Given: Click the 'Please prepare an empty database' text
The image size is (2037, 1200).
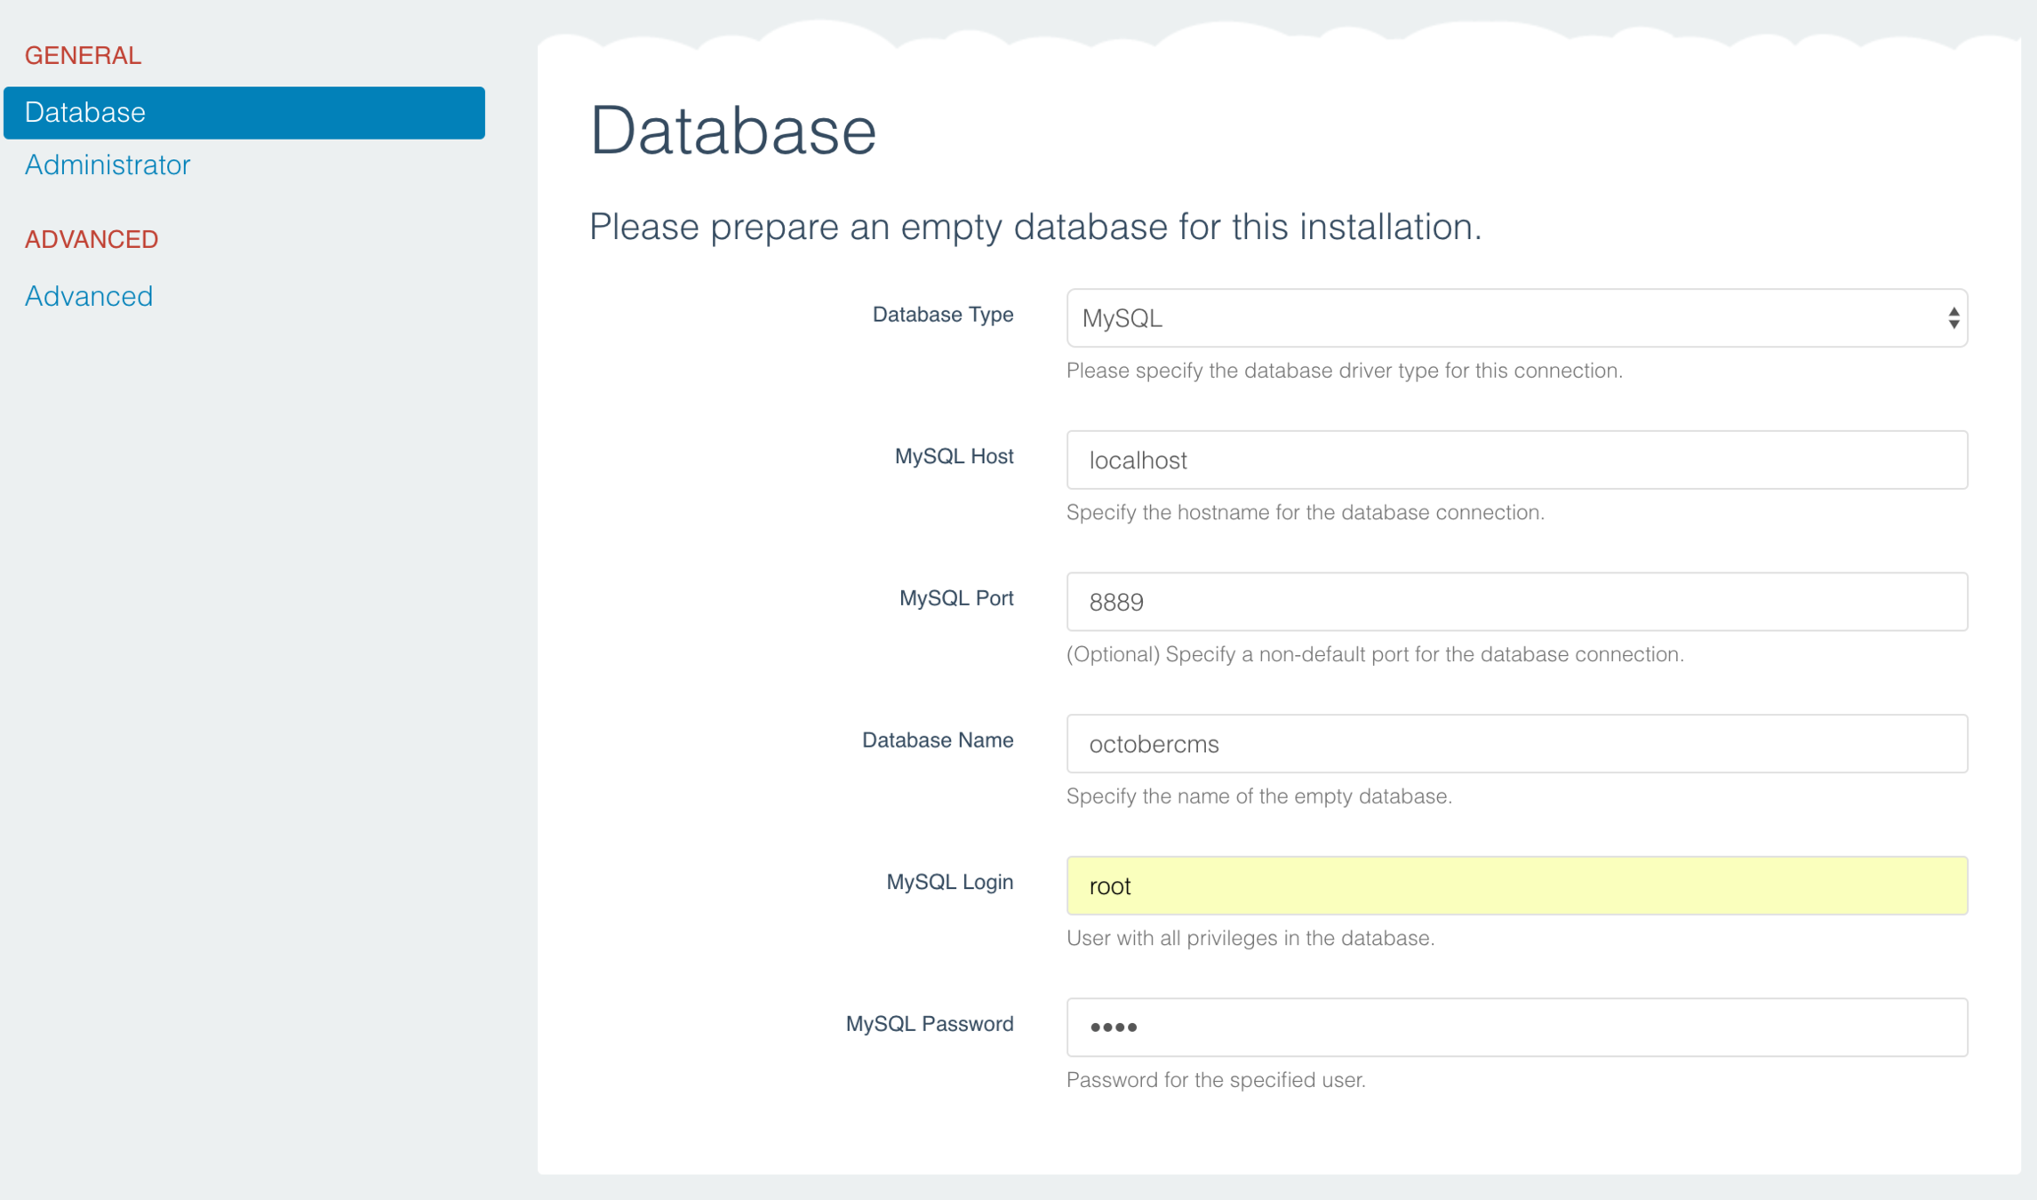Looking at the screenshot, I should click(1034, 227).
